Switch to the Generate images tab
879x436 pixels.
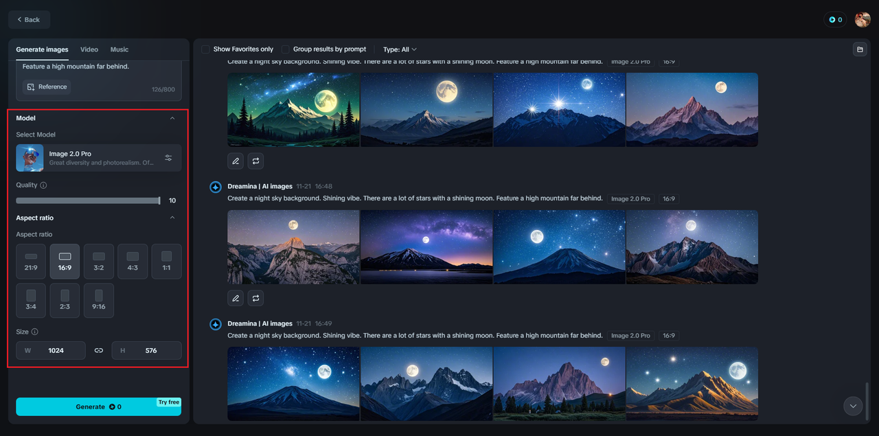point(43,49)
